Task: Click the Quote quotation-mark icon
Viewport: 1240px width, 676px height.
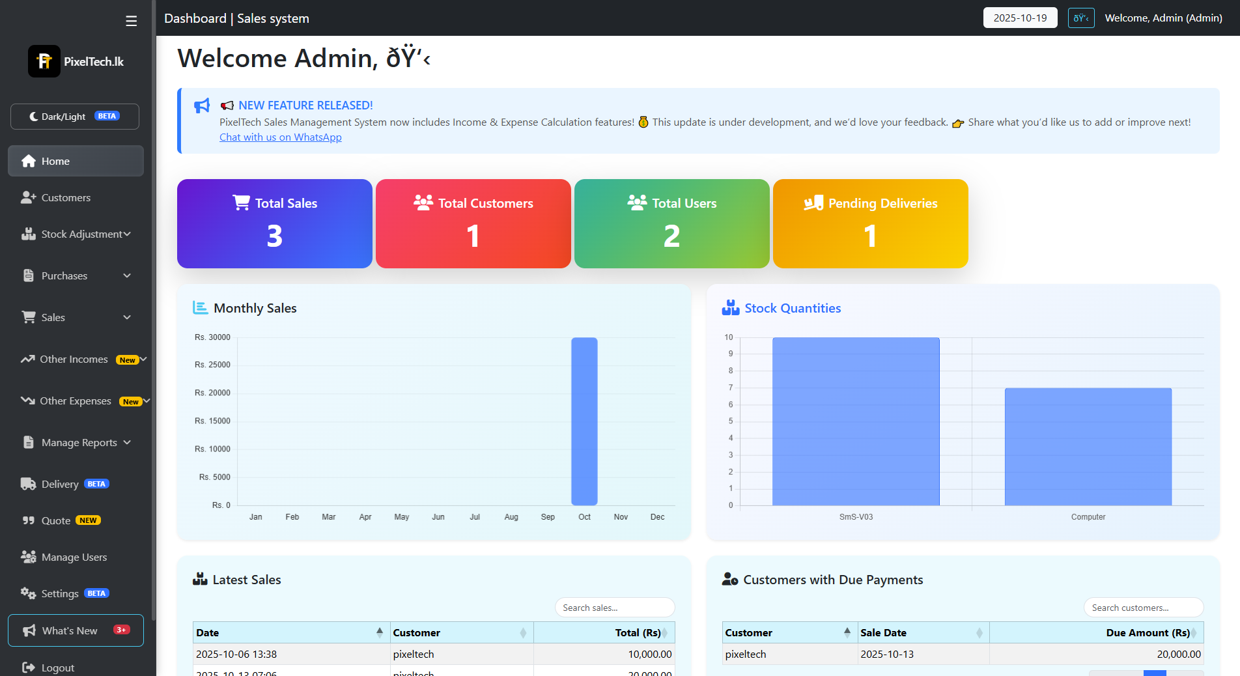Action: (x=28, y=520)
